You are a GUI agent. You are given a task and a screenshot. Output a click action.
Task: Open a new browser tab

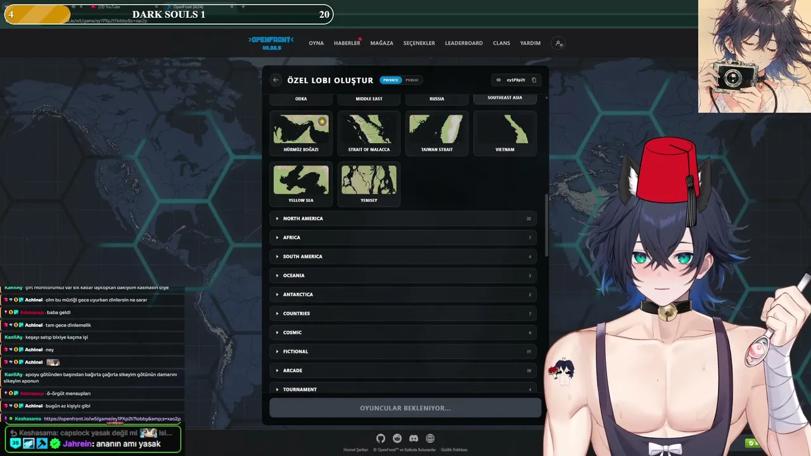click(243, 6)
